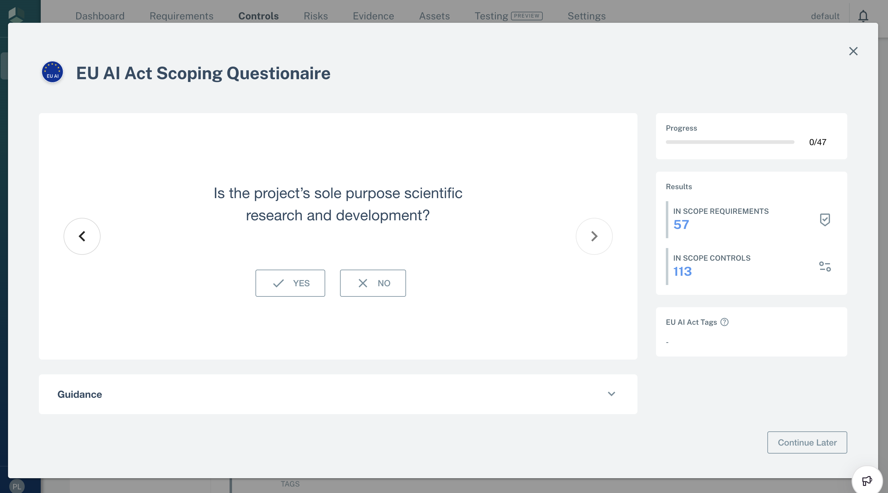This screenshot has width=888, height=493.
Task: Toggle the Testing preview tab
Action: pos(508,15)
